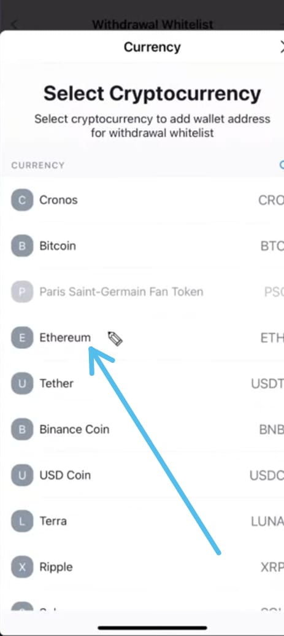Tap the Ethereum coin icon
Screen dimensions: 284x636
pos(22,338)
